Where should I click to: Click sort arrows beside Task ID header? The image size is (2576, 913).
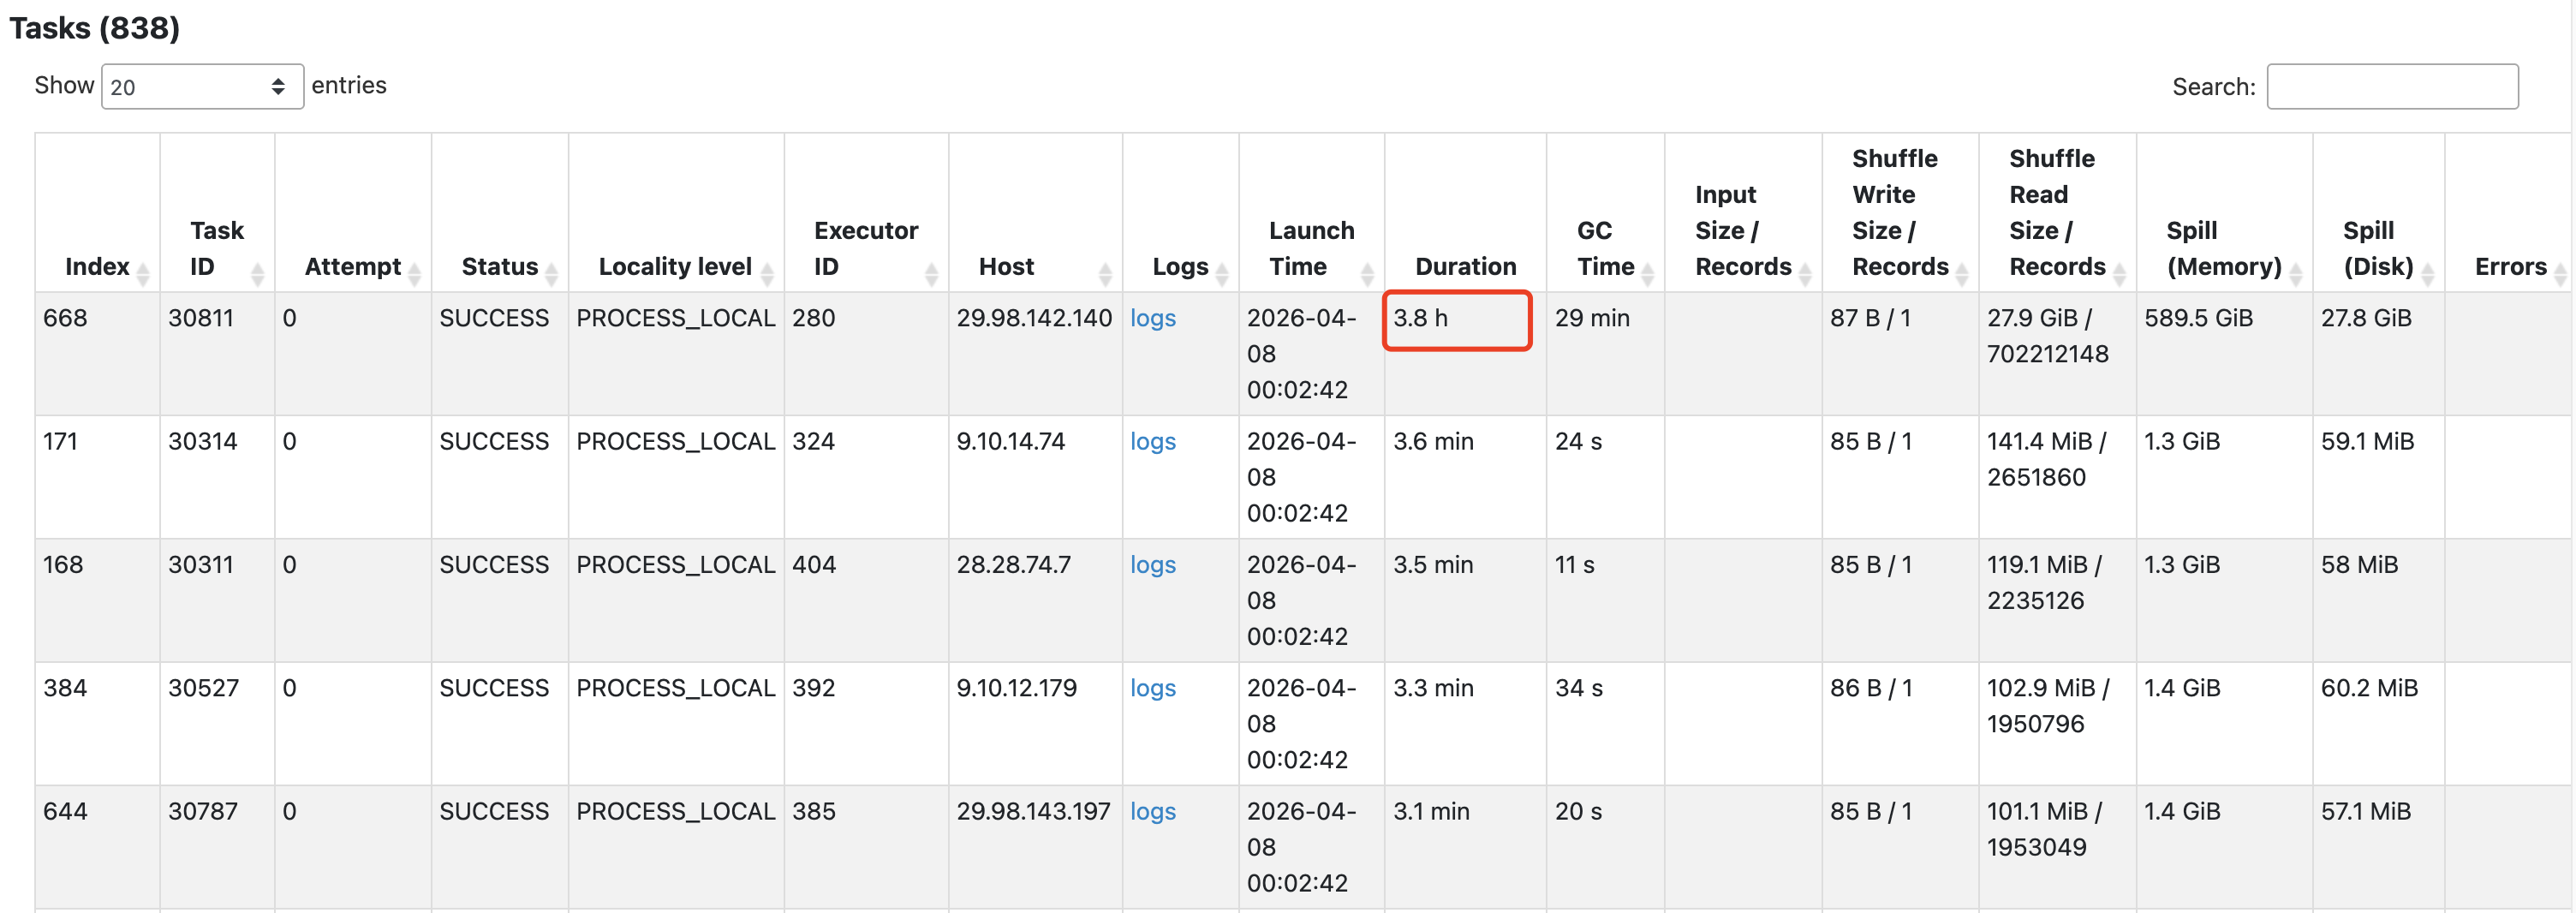[257, 272]
